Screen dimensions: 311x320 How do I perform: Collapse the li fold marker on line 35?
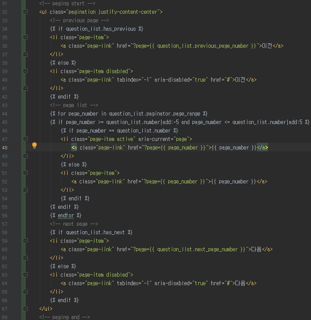click(x=26, y=37)
